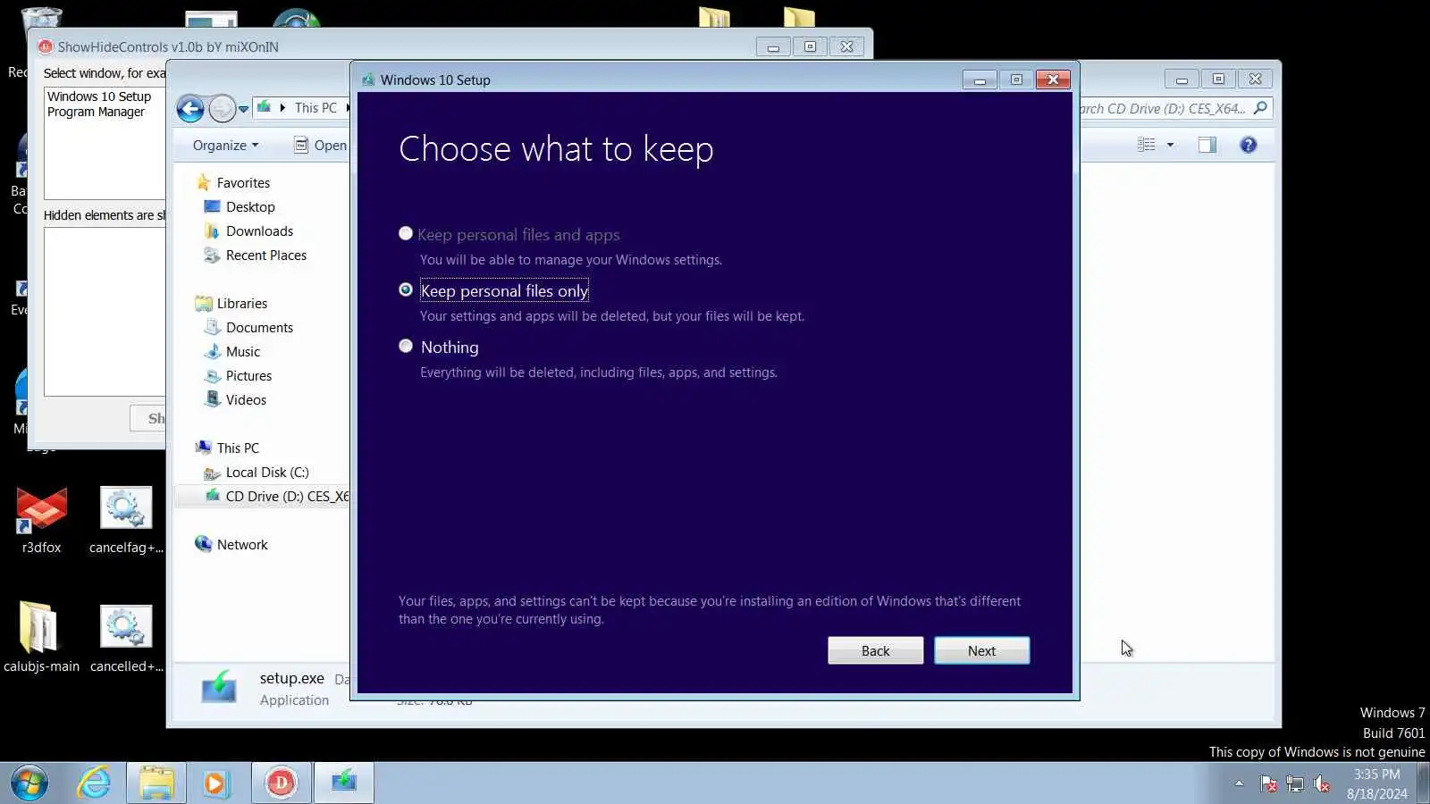Choose "Keep personal files and apps" radio button

(x=406, y=234)
